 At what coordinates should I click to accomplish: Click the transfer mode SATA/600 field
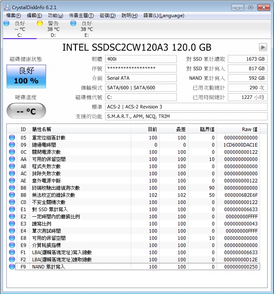(x=141, y=88)
